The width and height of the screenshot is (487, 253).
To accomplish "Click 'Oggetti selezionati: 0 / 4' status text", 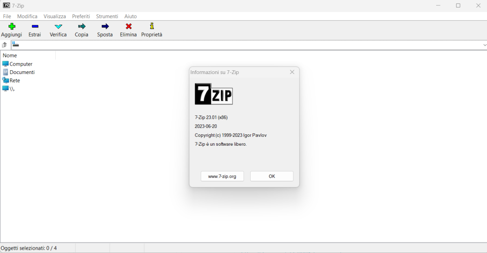I will [x=29, y=248].
